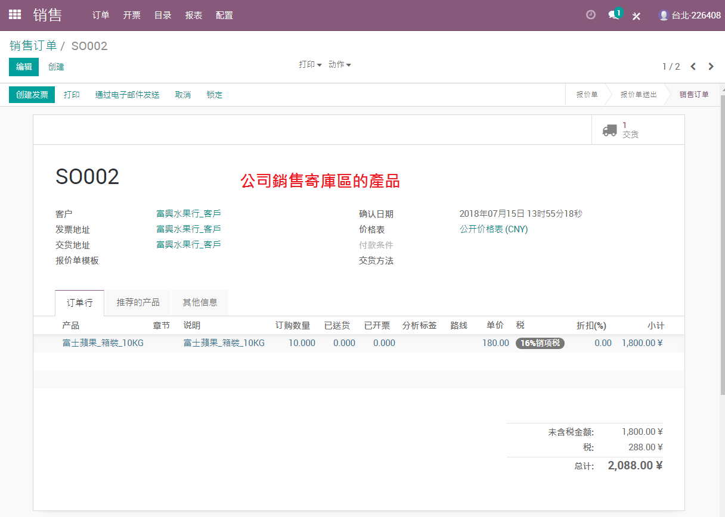This screenshot has height=517, width=725.
Task: Click the 创建发票 button
Action: (32, 95)
